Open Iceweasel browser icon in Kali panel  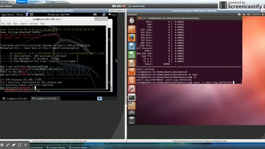point(27,14)
